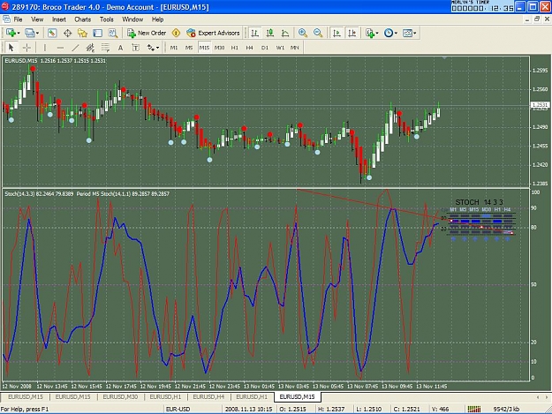
Task: Click the New Order button
Action: tap(147, 33)
